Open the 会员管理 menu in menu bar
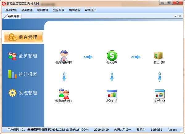Viewport: 185px width, 134px height. pyautogui.click(x=27, y=10)
